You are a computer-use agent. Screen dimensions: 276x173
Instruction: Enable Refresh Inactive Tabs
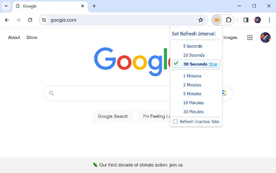point(175,121)
